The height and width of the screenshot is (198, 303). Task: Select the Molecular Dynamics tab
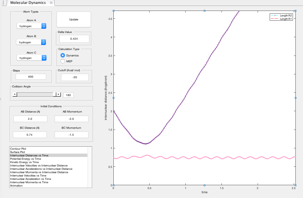click(x=28, y=3)
